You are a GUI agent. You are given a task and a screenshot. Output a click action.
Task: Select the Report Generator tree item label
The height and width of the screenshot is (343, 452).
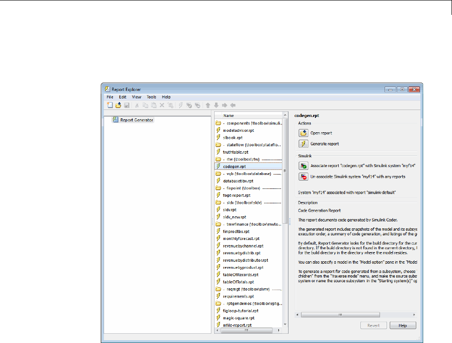(x=137, y=120)
